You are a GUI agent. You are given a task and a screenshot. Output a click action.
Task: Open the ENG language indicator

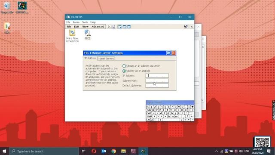click(247, 151)
